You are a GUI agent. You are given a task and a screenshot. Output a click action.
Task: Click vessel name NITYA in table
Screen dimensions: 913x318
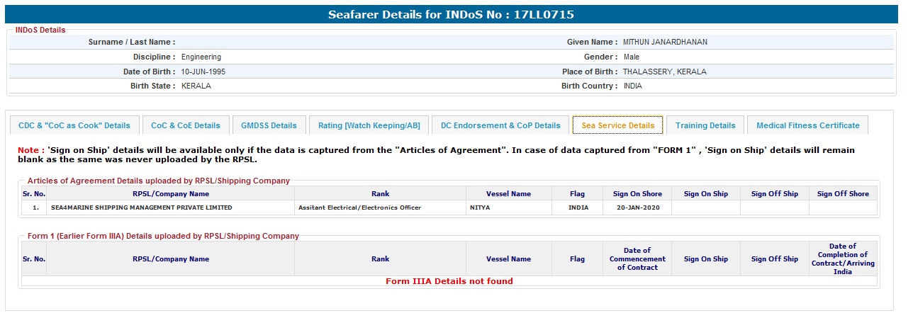[x=480, y=208]
